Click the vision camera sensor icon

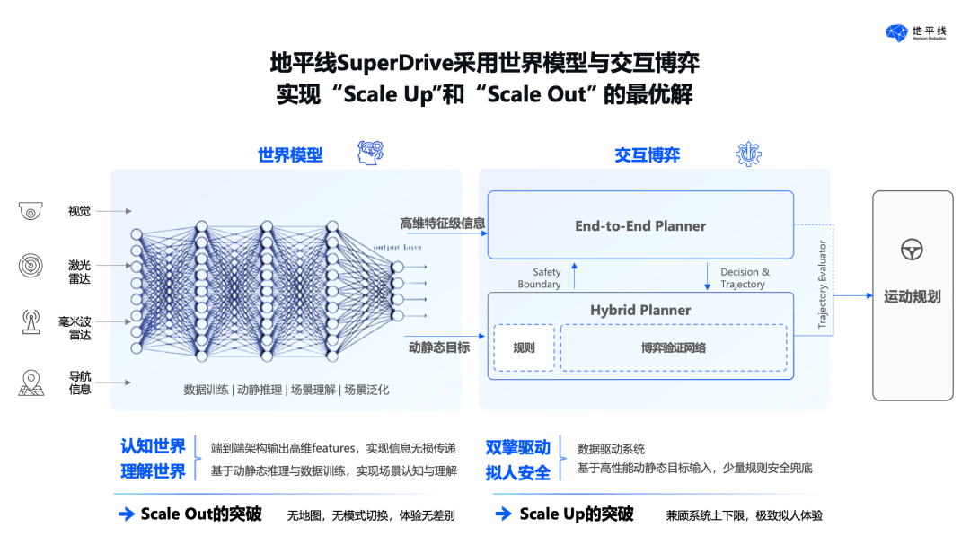coord(31,211)
